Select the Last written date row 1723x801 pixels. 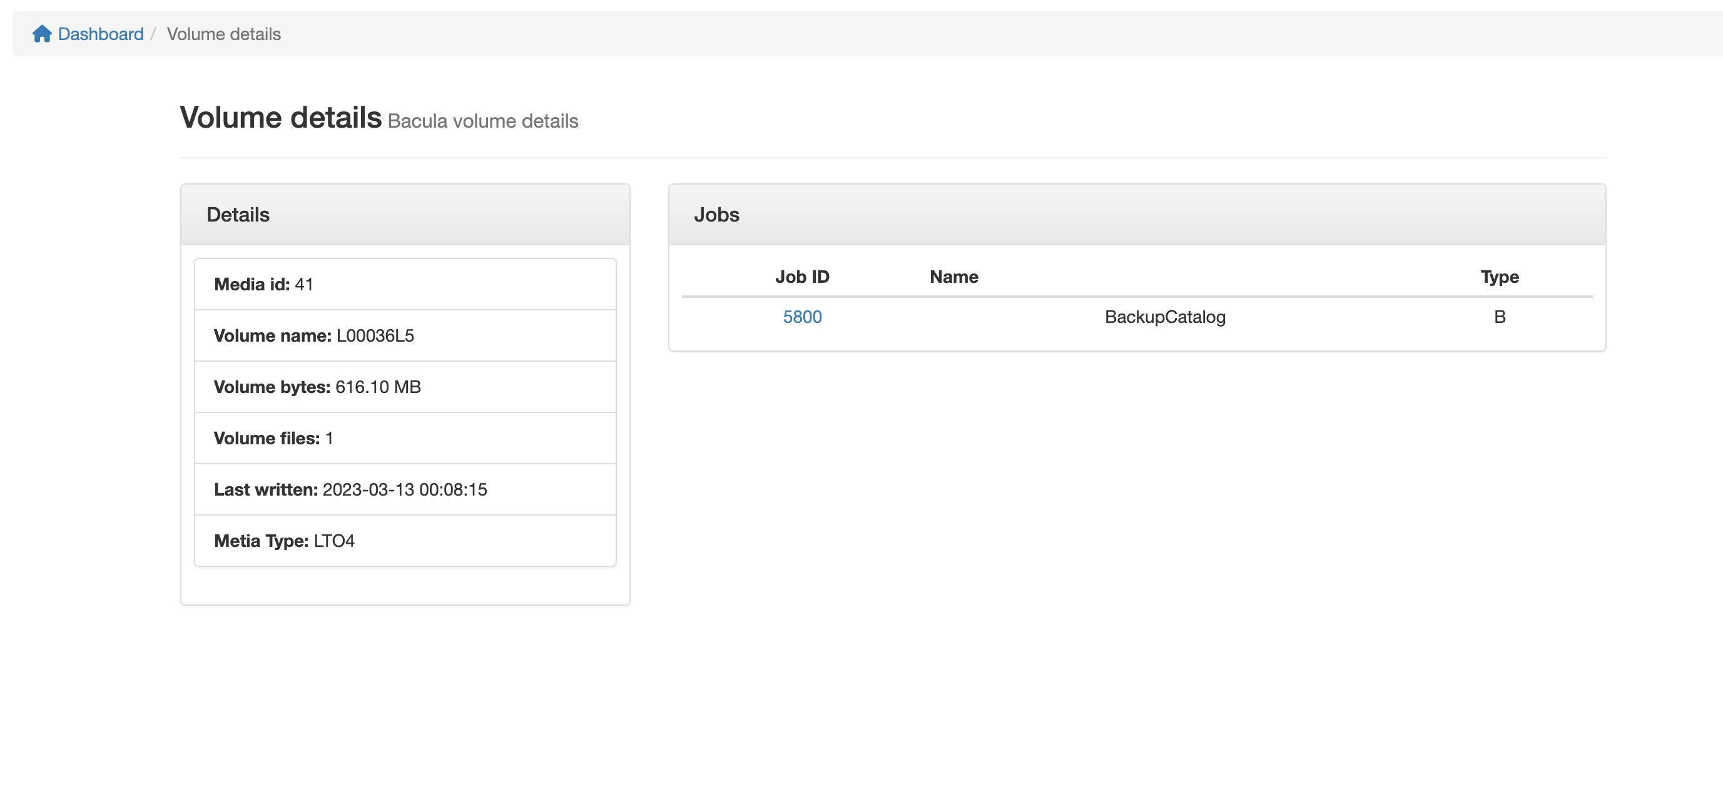pyautogui.click(x=405, y=489)
